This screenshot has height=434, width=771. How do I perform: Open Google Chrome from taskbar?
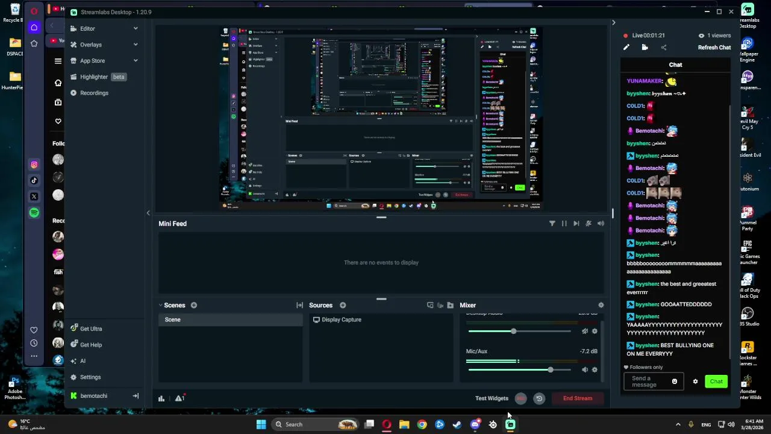pyautogui.click(x=422, y=424)
